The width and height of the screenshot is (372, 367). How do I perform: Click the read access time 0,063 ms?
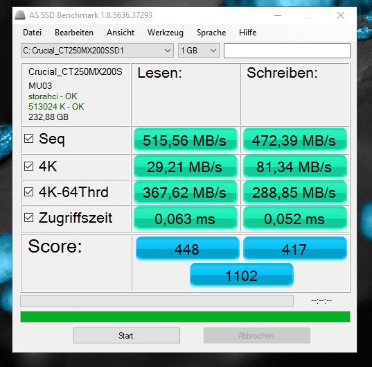[186, 219]
